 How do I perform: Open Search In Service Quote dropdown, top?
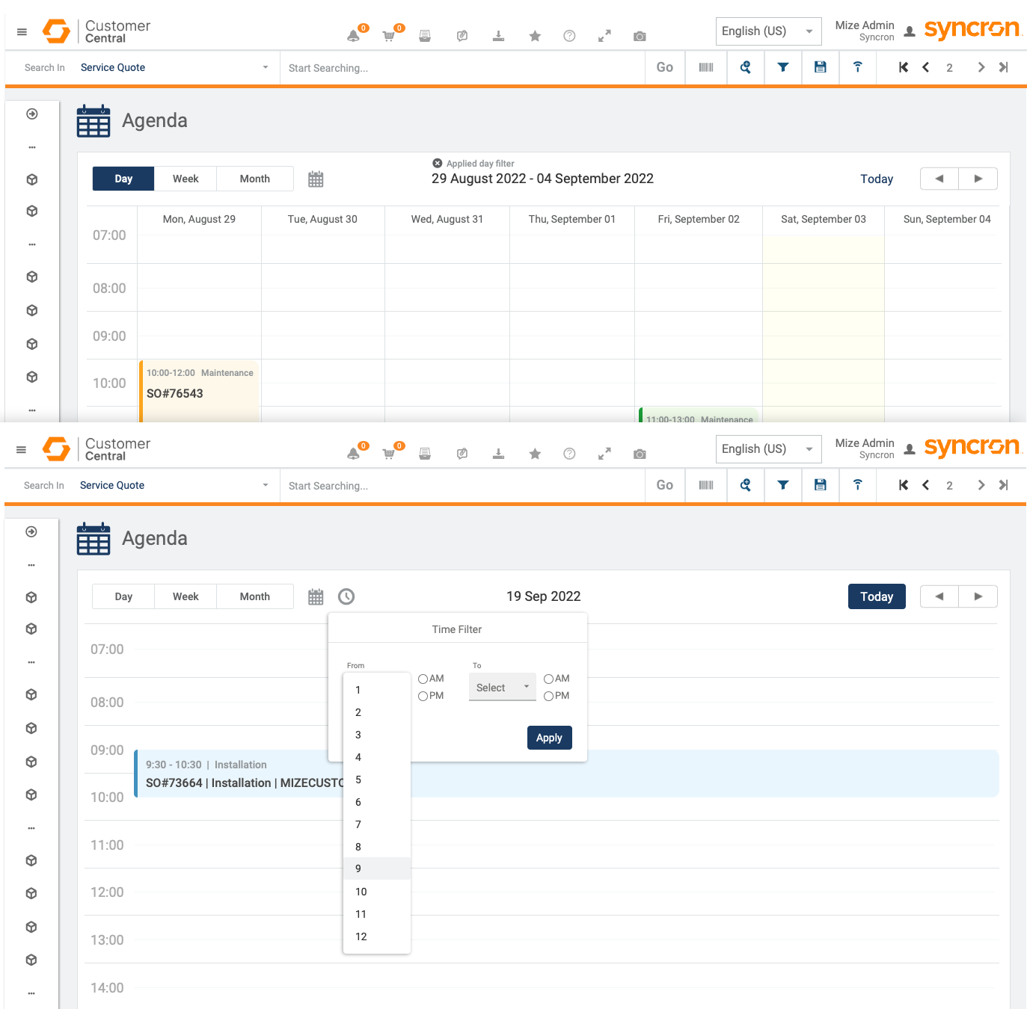(174, 67)
